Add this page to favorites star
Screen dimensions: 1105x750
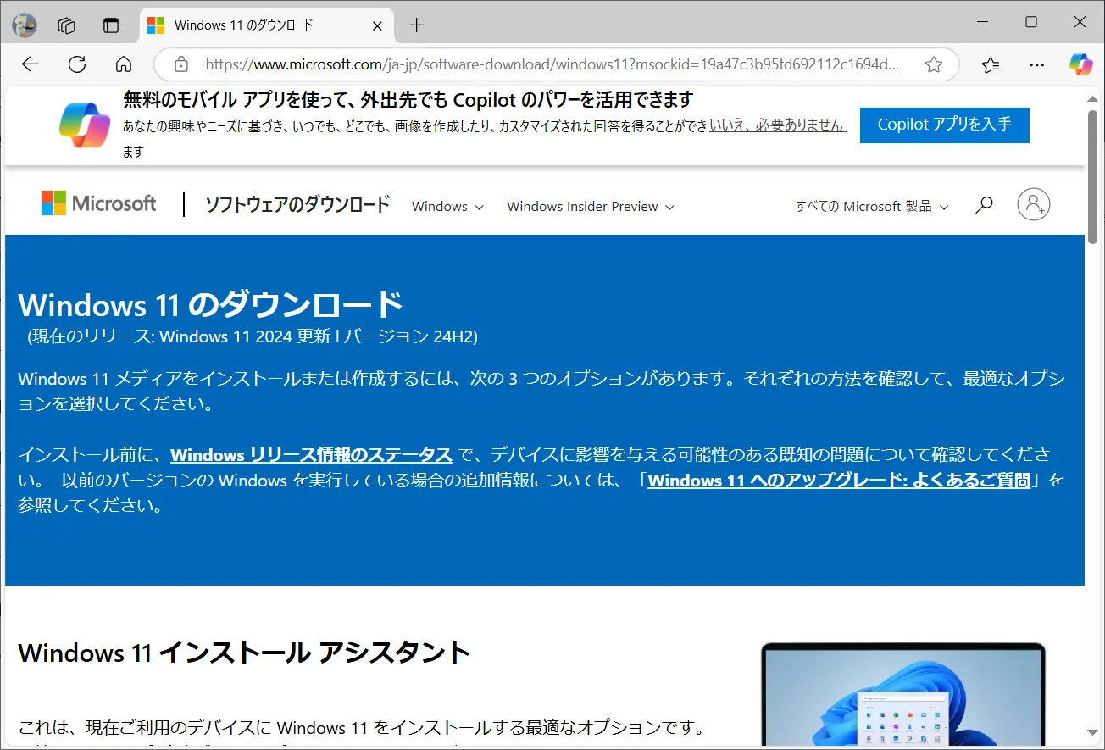coord(934,64)
